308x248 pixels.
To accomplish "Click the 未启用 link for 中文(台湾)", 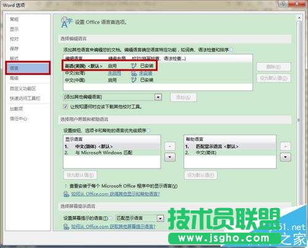I will pos(115,73).
